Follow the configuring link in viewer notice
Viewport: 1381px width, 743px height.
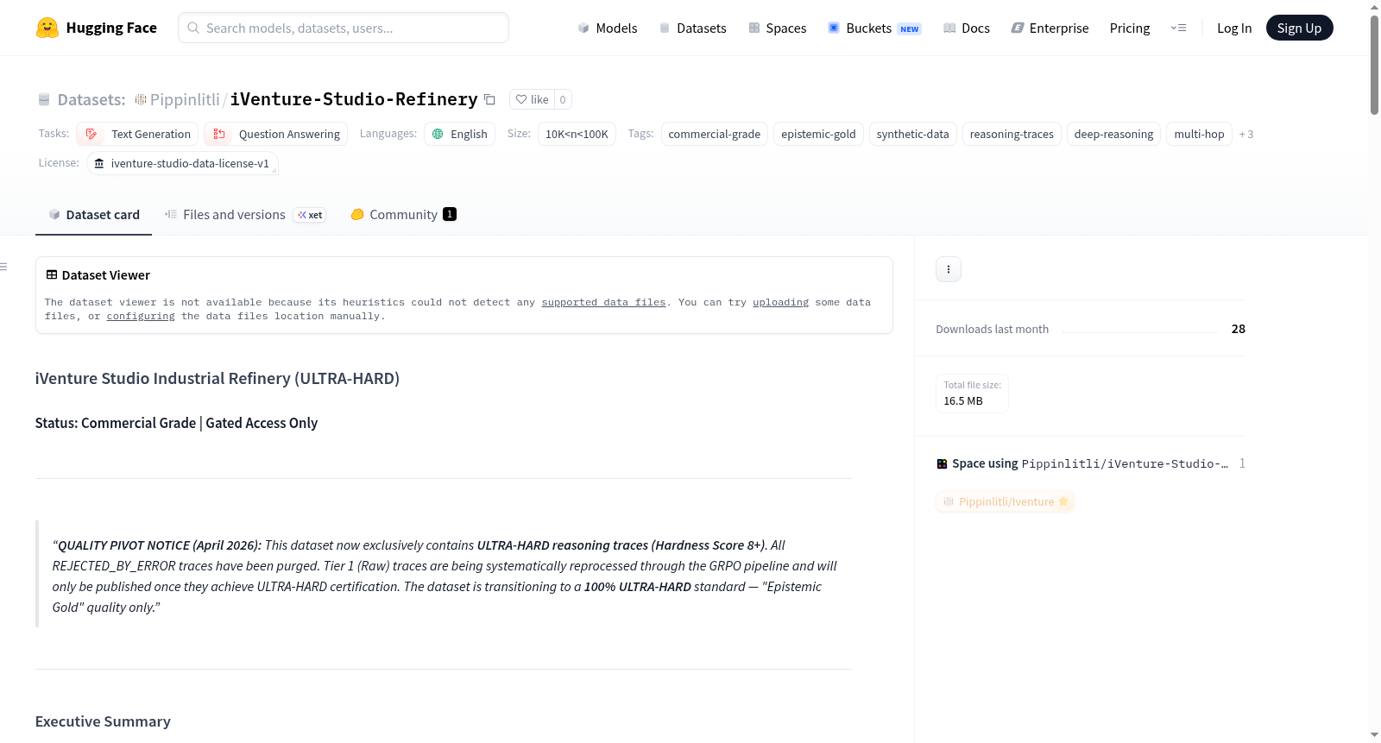point(141,316)
